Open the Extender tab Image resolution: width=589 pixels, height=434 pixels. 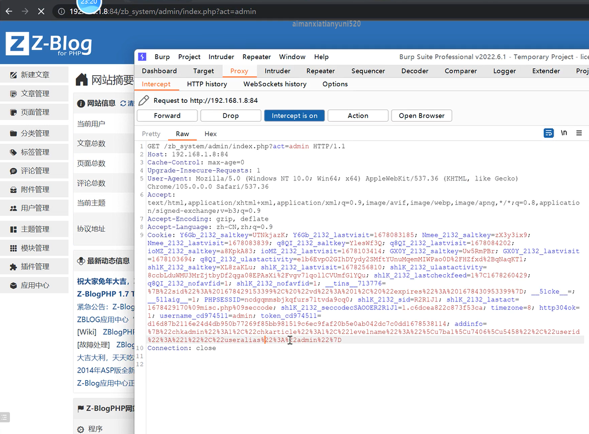click(546, 71)
